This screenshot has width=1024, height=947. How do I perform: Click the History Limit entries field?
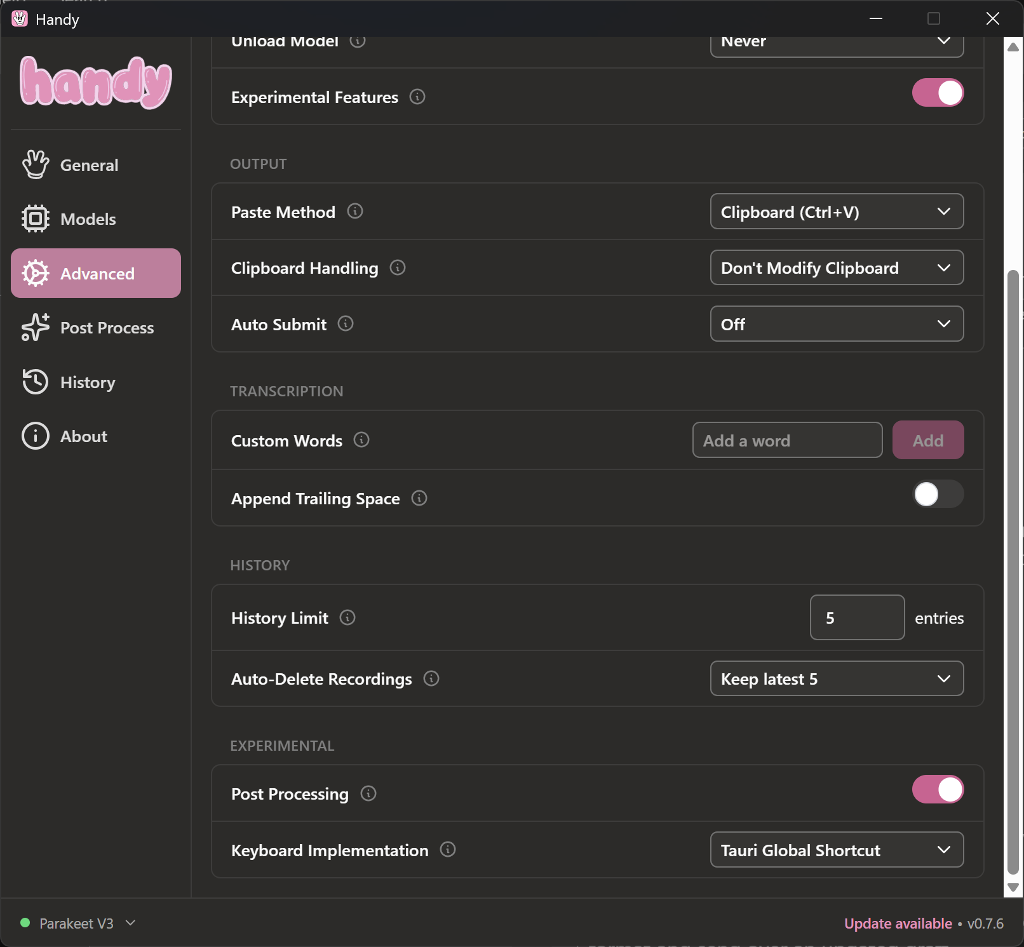(x=857, y=617)
